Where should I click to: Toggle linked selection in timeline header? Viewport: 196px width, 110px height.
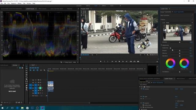tap(37, 70)
